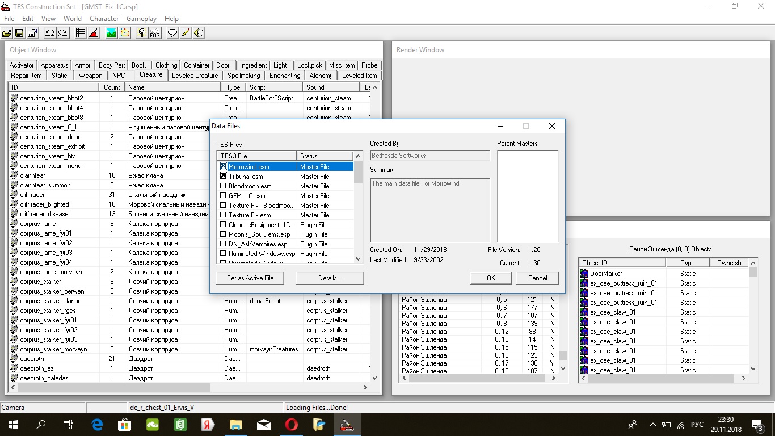Check the Moon's_SoulGems.esp checkbox
The width and height of the screenshot is (775, 436).
pos(223,234)
